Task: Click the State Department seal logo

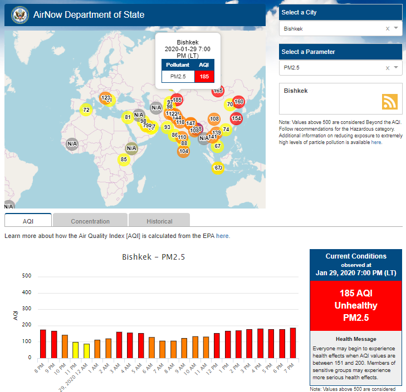Action: 18,14
